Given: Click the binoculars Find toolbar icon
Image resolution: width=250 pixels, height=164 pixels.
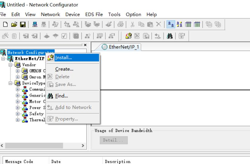Looking at the screenshot, I should [x=170, y=36].
